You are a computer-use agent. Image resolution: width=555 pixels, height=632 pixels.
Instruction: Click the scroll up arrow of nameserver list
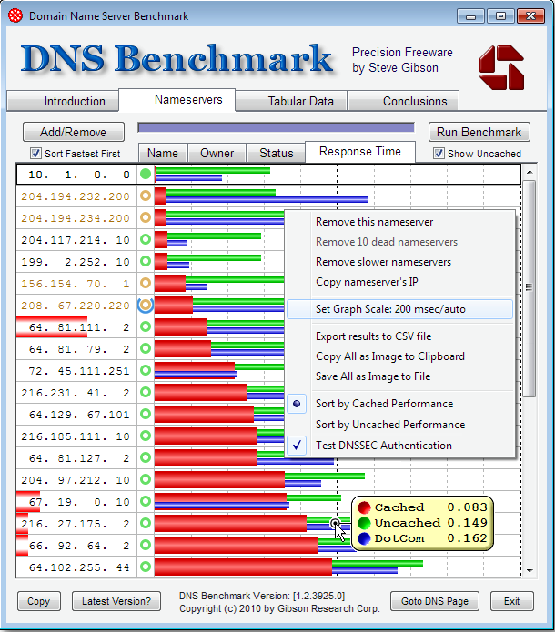tap(530, 172)
